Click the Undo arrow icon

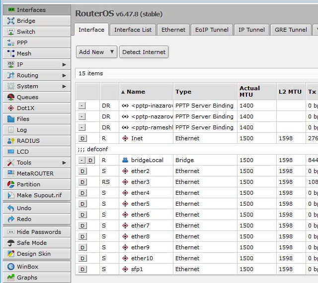tap(11, 208)
